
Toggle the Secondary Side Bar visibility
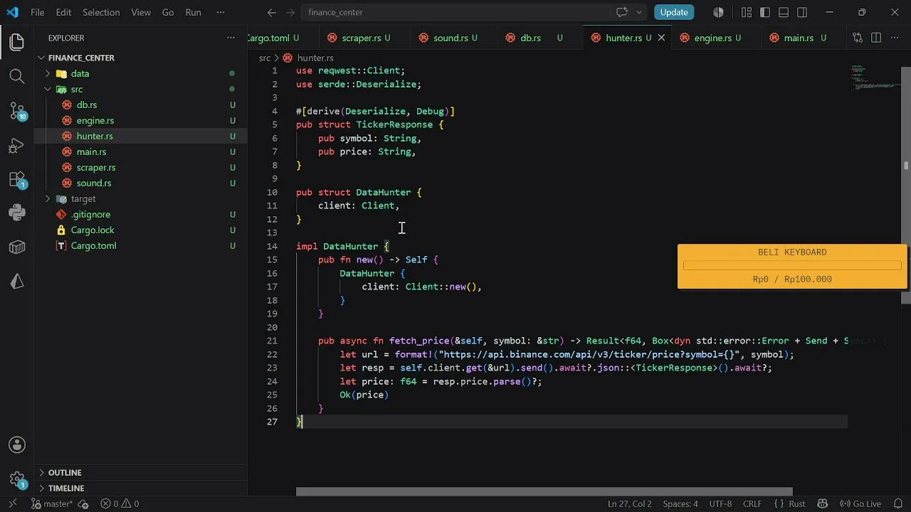tap(802, 12)
